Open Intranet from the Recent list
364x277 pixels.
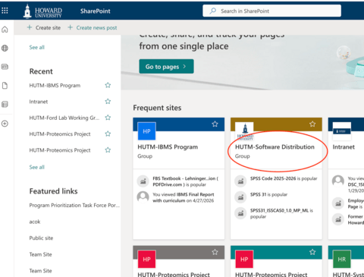tap(39, 102)
